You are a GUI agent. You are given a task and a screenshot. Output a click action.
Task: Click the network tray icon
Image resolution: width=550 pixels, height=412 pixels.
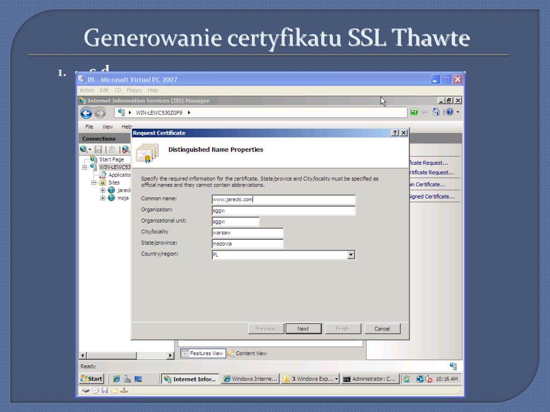pos(419,379)
